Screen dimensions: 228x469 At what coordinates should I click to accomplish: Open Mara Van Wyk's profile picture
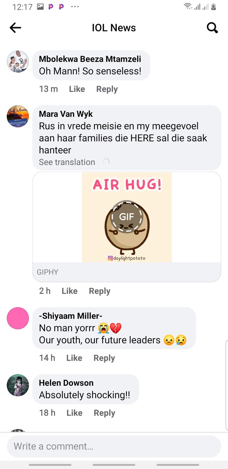pos(18,116)
